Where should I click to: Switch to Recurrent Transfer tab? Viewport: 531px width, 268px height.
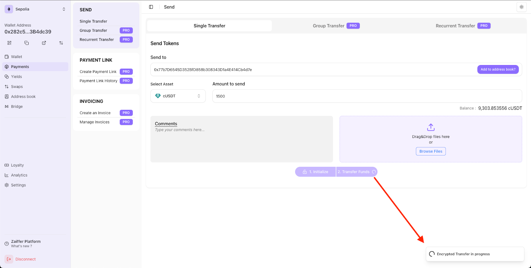tap(463, 26)
